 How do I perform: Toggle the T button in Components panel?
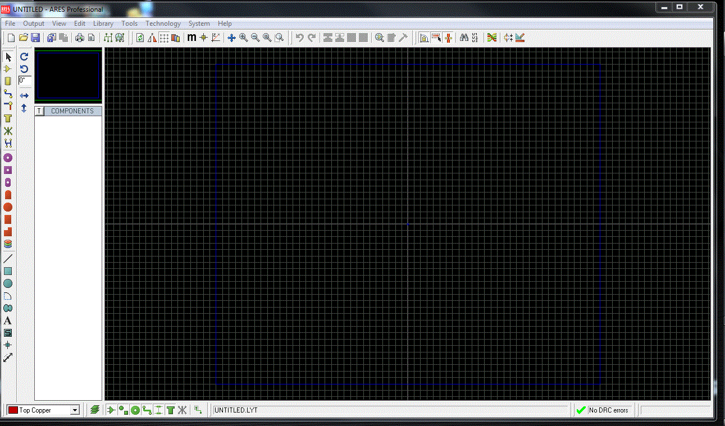[39, 111]
